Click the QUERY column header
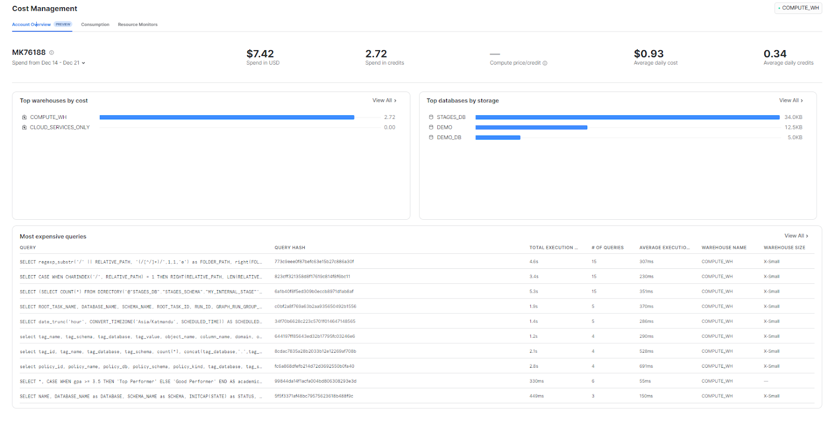 pos(28,248)
